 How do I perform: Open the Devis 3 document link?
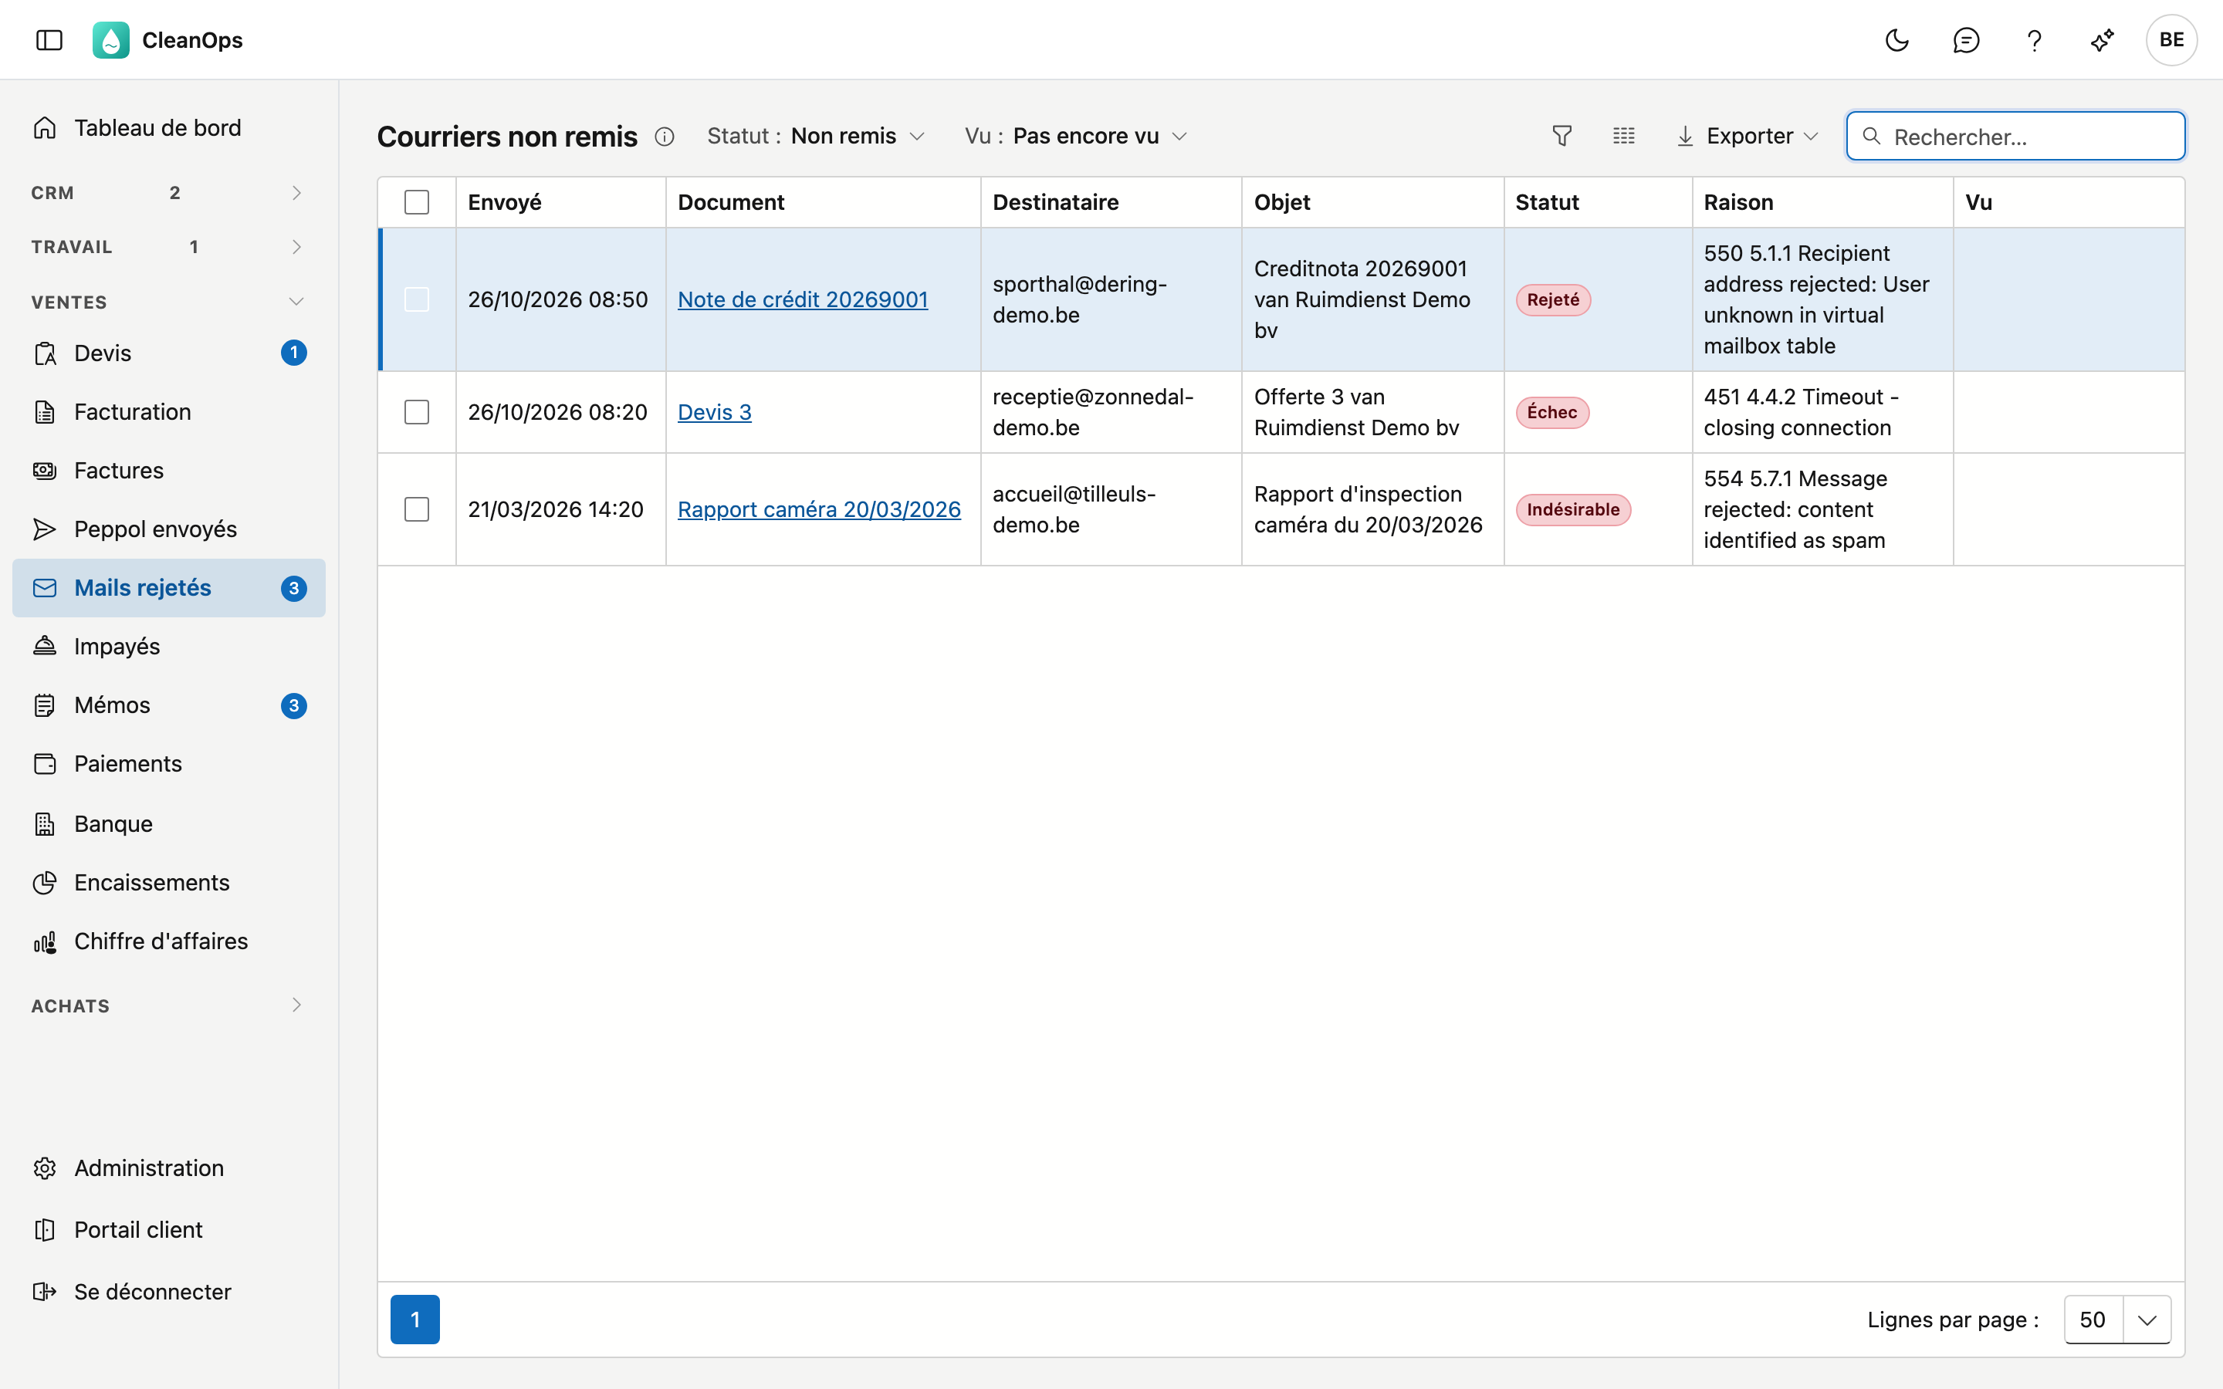tap(715, 413)
